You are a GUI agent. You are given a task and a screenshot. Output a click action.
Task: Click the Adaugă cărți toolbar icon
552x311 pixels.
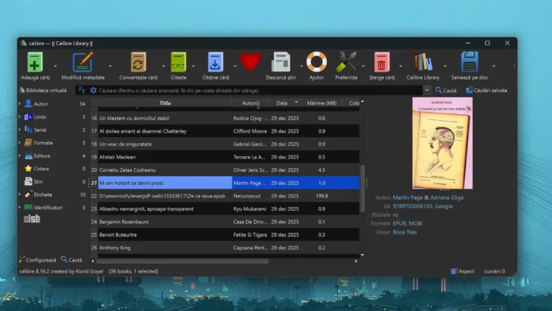[35, 62]
